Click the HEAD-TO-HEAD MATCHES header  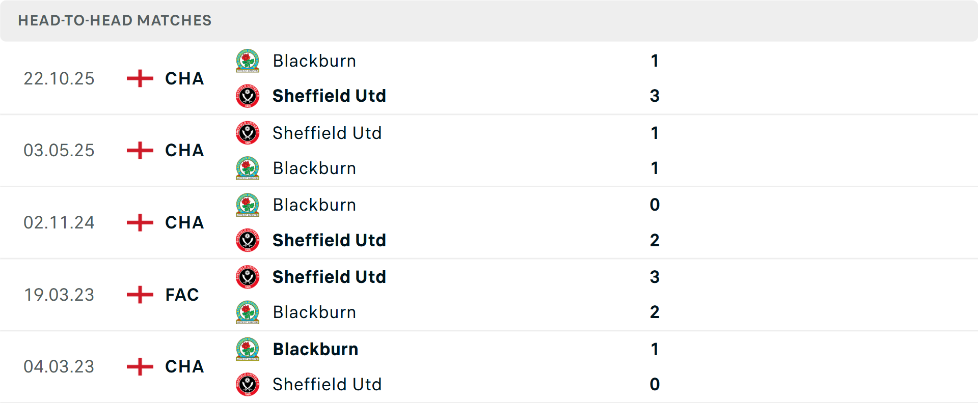[x=115, y=21]
